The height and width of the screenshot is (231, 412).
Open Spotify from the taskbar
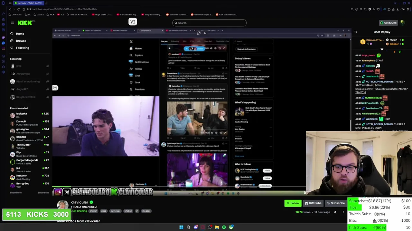pyautogui.click(x=224, y=227)
